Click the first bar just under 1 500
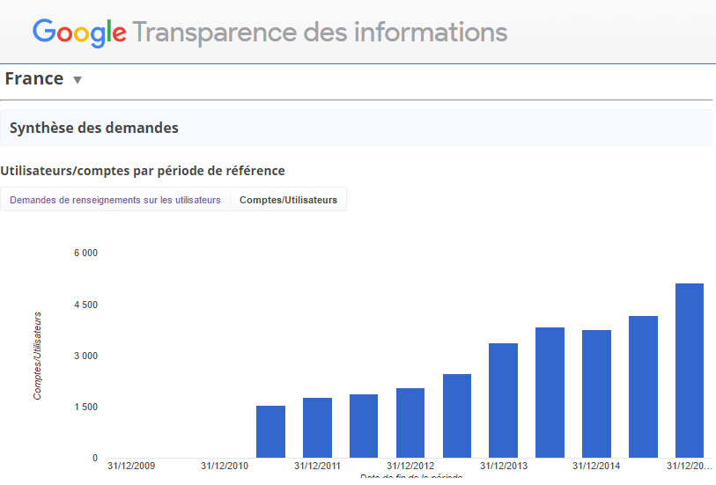The width and height of the screenshot is (716, 485). click(x=270, y=431)
